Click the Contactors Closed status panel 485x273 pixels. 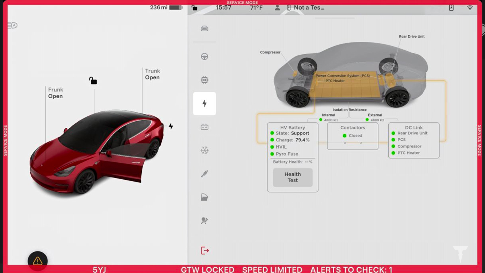coord(352,136)
